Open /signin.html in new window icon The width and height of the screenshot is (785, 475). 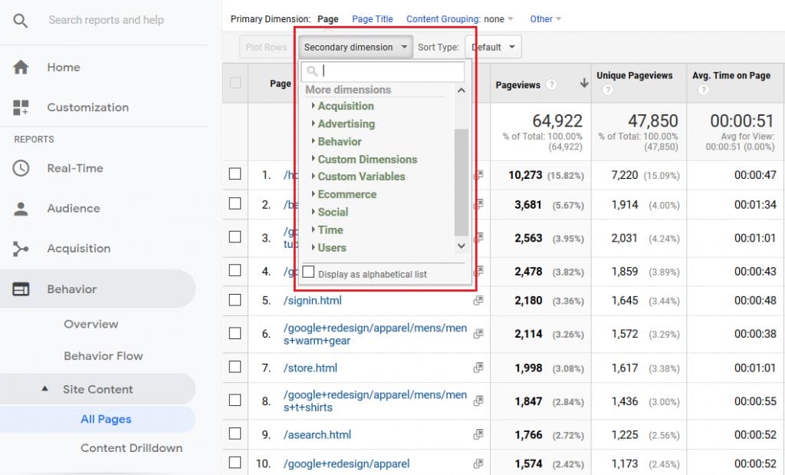(478, 300)
